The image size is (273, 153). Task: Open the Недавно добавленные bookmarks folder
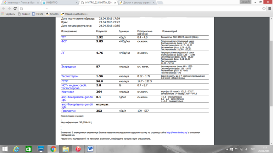74,14
